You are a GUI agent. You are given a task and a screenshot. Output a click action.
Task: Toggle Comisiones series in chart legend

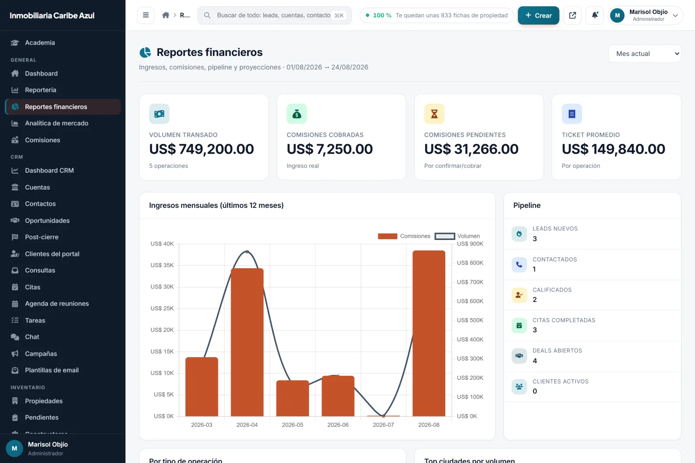(x=404, y=236)
